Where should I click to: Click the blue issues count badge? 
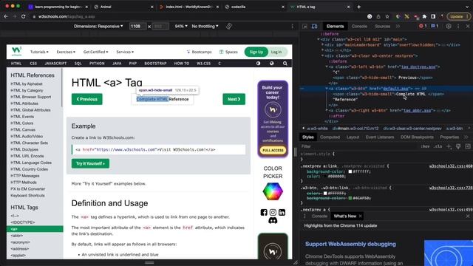click(x=435, y=27)
